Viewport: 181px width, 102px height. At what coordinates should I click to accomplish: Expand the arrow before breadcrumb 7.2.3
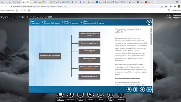[x=63, y=22]
